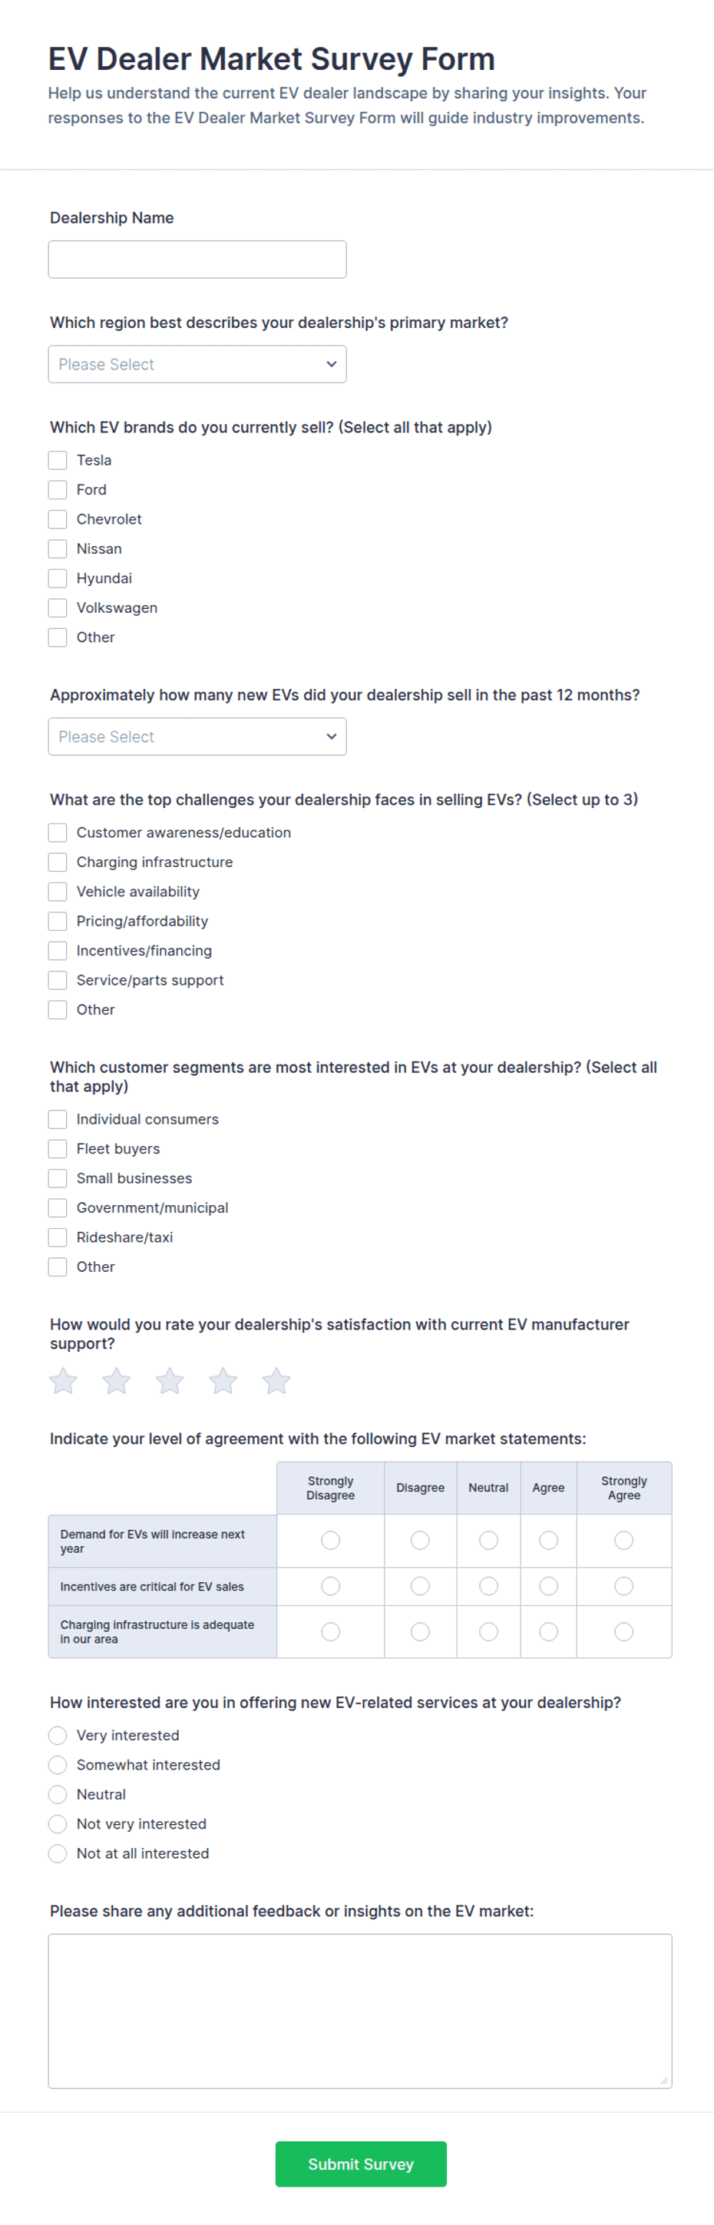Select the second star rating
714x2225 pixels.
pos(117,1380)
